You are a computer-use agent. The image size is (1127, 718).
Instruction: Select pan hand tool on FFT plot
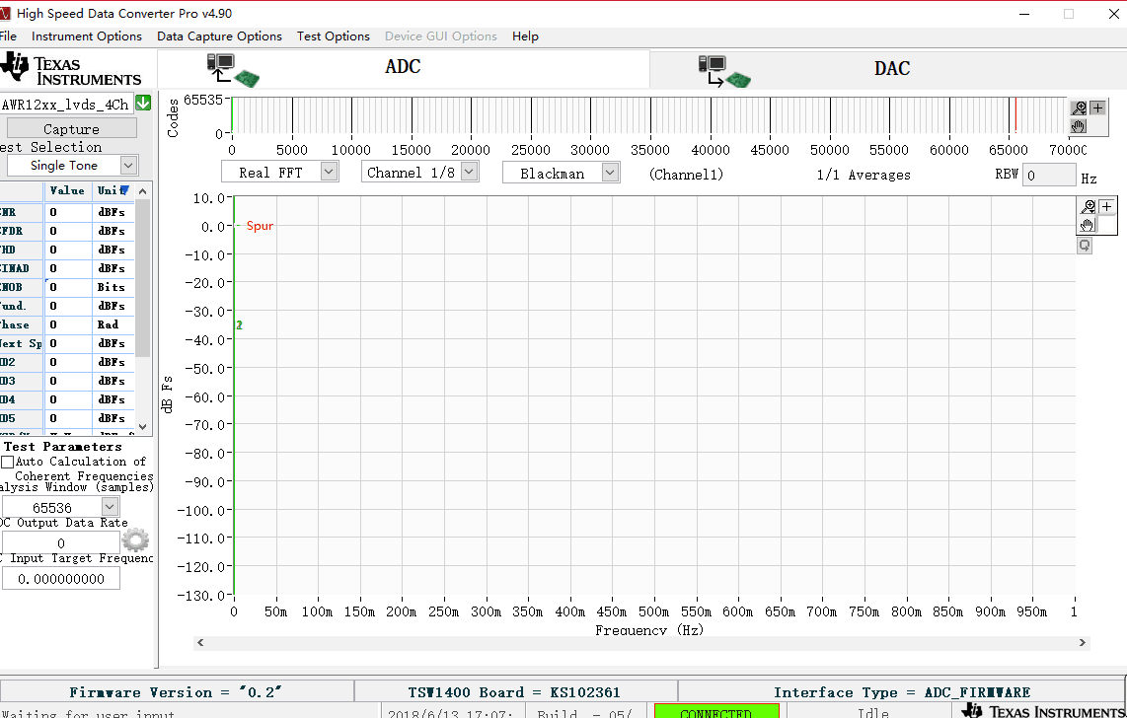[x=1088, y=226]
